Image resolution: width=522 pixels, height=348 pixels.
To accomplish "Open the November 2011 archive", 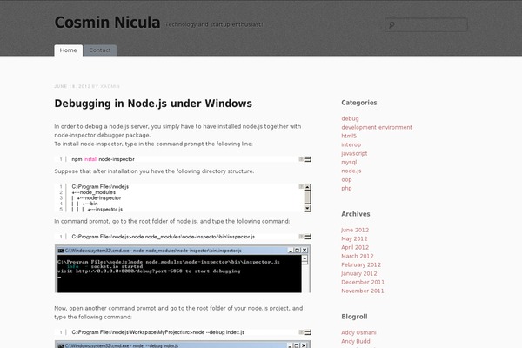I will pyautogui.click(x=362, y=291).
